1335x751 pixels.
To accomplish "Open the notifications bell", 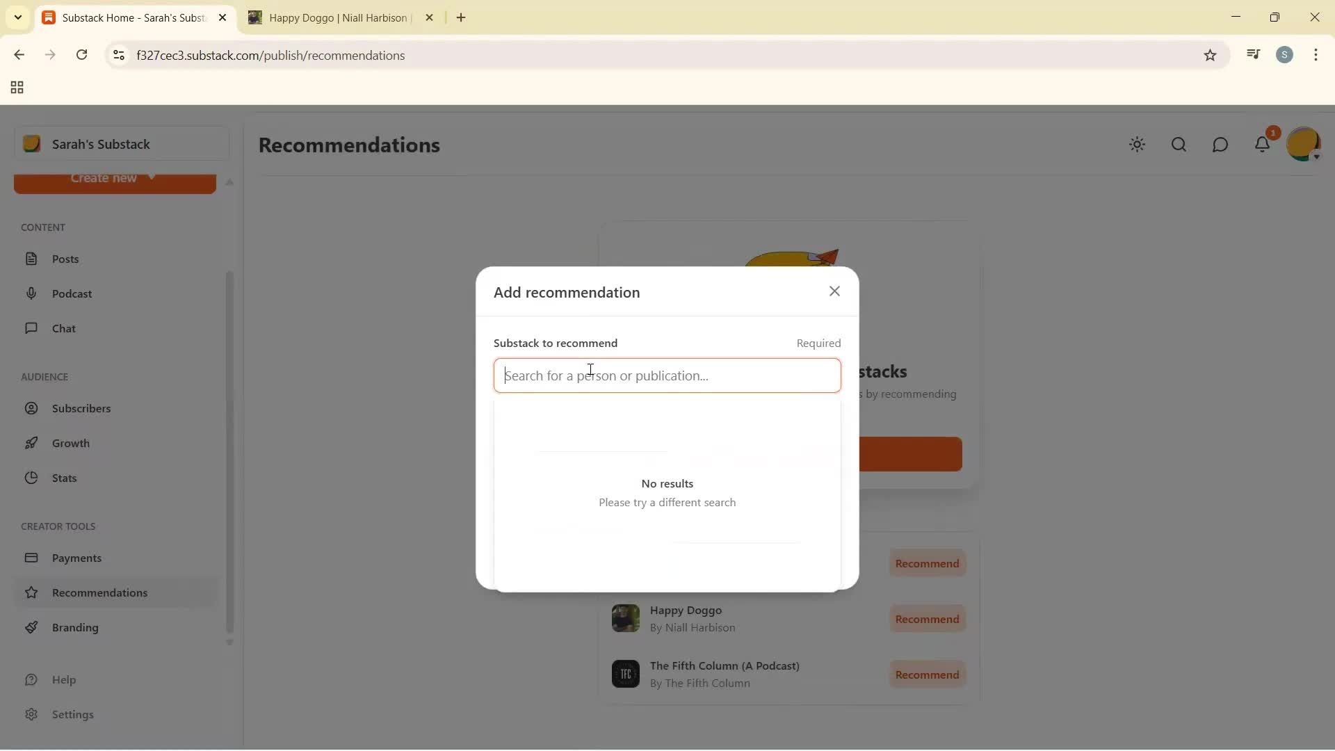I will pos(1263,145).
